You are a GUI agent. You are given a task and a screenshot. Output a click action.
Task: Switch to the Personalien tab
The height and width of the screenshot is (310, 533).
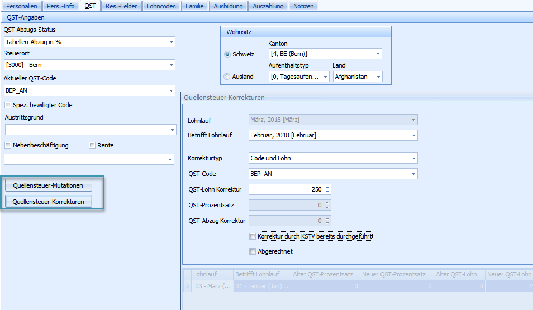[x=22, y=6]
